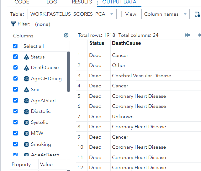Screen dimensions: 201x171
Task: Open the Table dropdown WORK.FASTCLUS_SCORES_PCA
Action: (x=72, y=14)
